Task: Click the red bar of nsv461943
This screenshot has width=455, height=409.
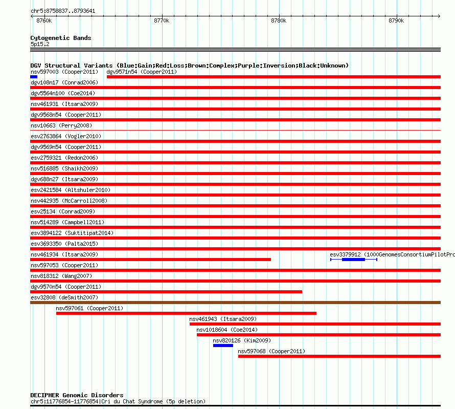Action: [315, 324]
